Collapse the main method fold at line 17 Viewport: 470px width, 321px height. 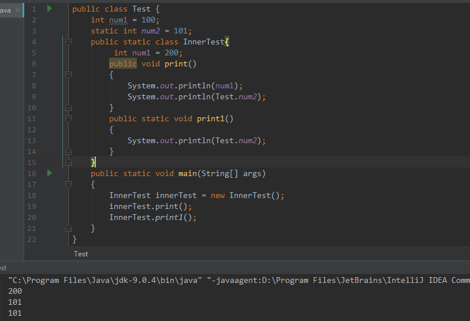(68, 184)
